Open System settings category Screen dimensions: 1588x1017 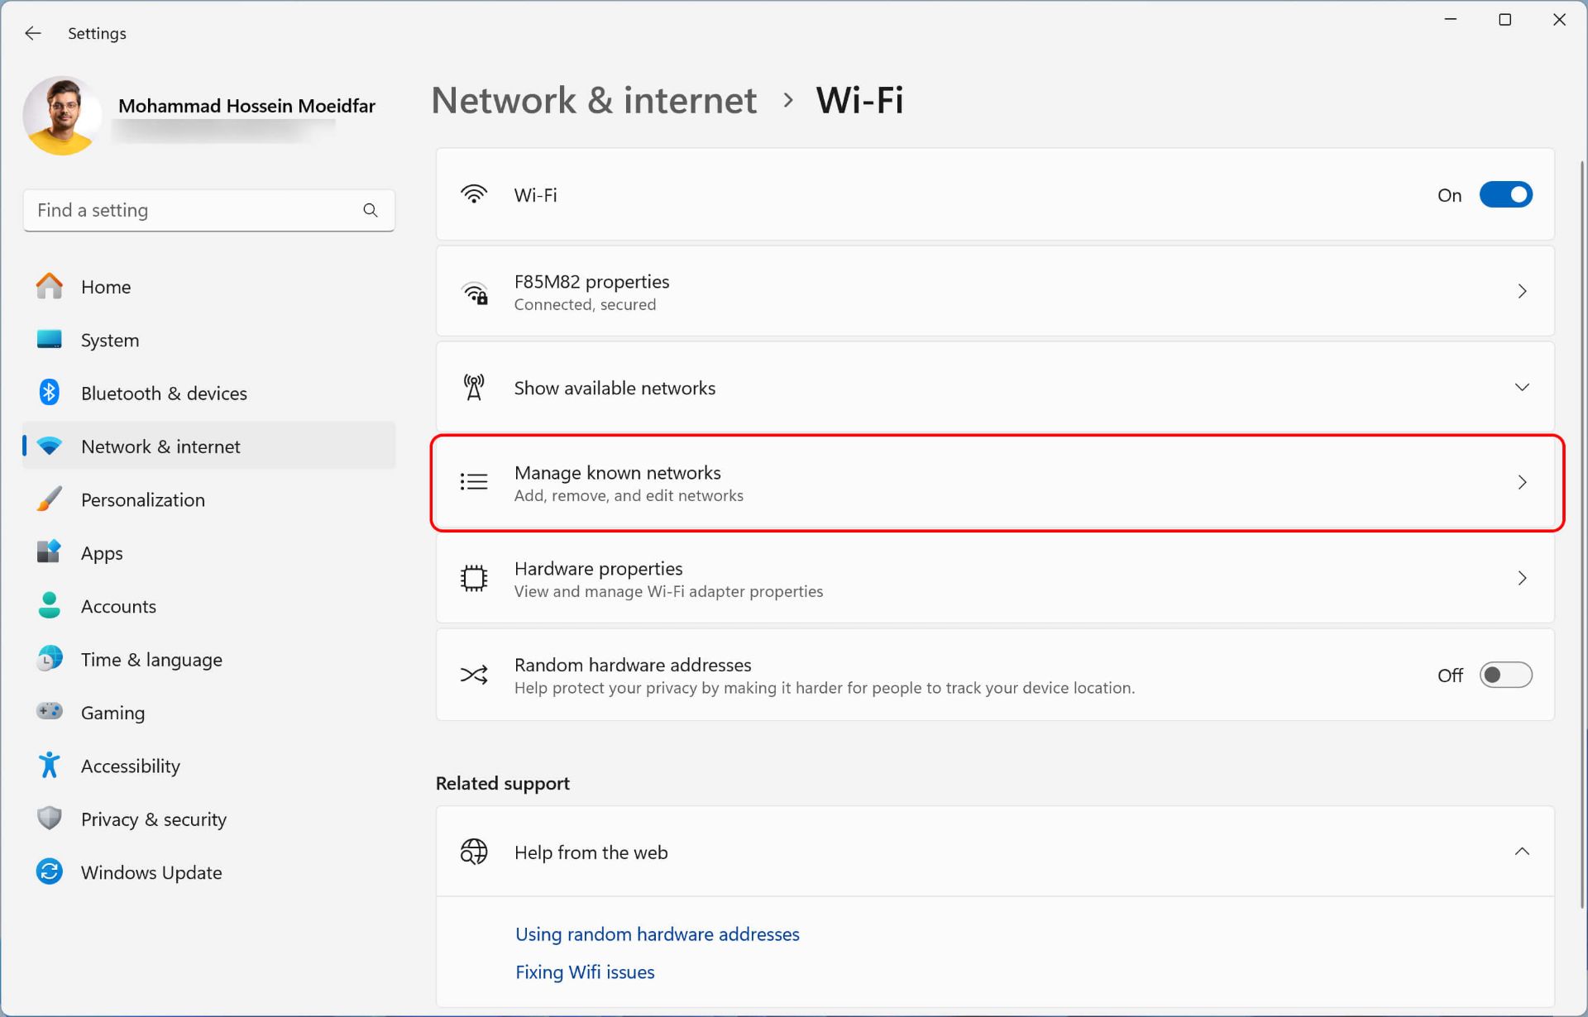(x=208, y=340)
